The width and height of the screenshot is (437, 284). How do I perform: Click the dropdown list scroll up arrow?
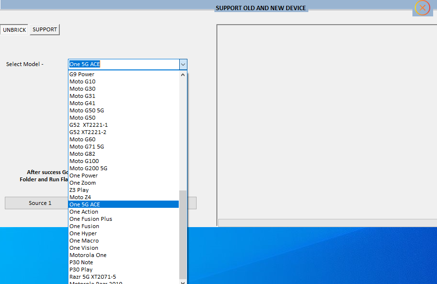pyautogui.click(x=183, y=75)
